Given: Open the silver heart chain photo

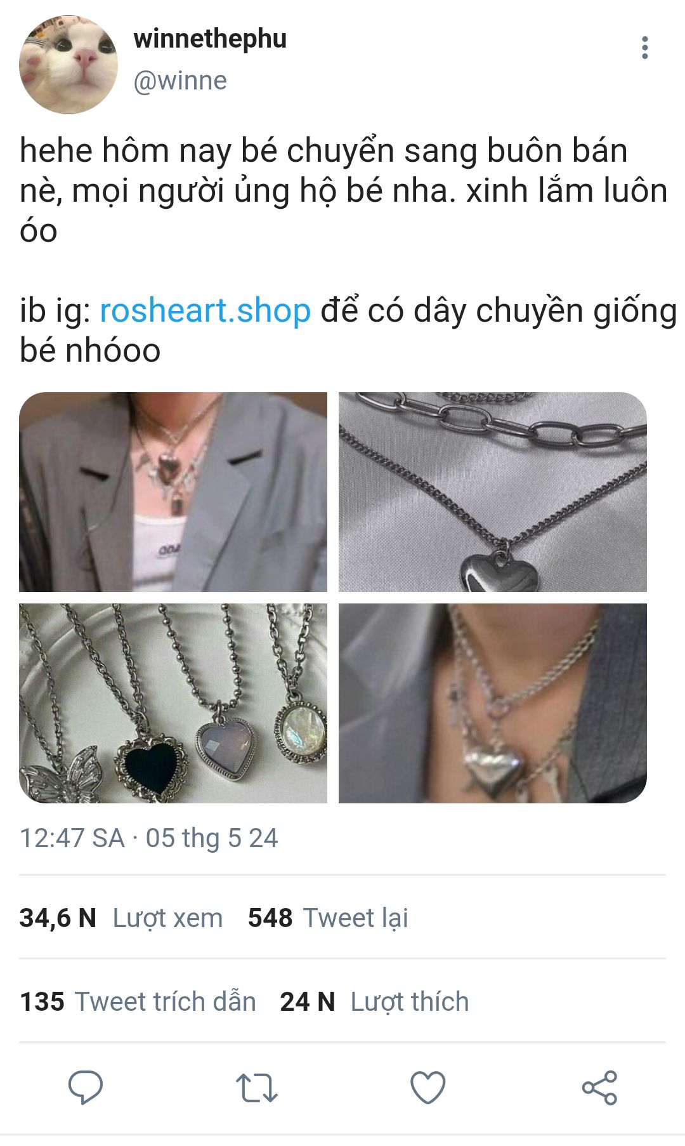Looking at the screenshot, I should [x=493, y=492].
